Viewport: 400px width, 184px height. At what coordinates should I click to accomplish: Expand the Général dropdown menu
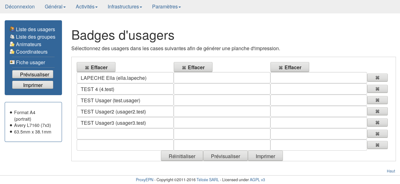tap(55, 7)
